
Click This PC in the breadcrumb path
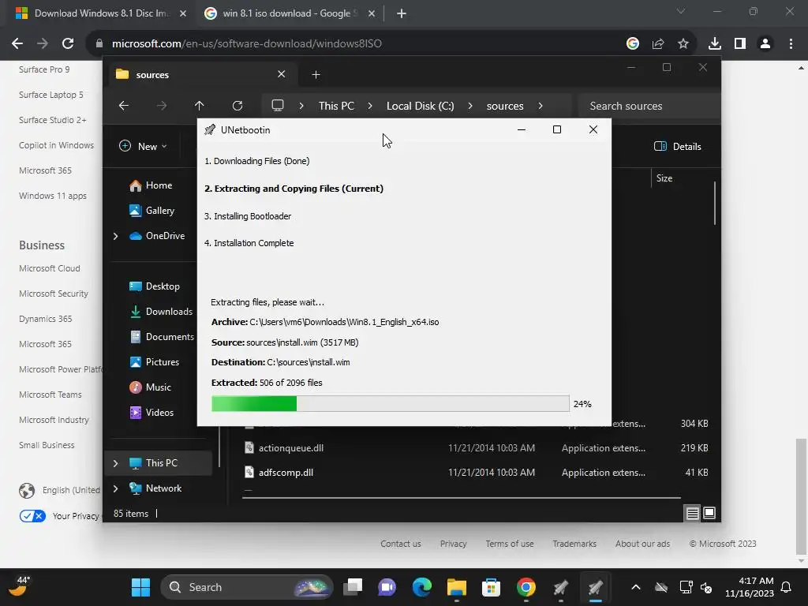pyautogui.click(x=336, y=106)
